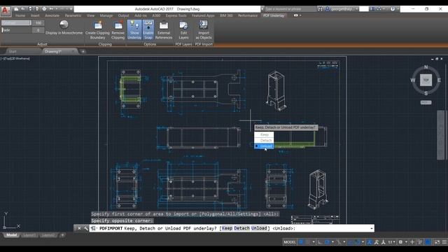Open the Featured Apps ribbon tab

coord(203,15)
